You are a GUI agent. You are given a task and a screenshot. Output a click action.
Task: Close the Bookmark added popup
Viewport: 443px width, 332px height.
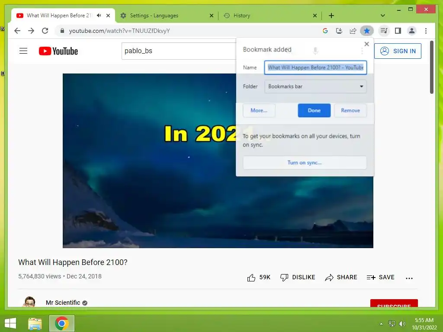[x=367, y=44]
